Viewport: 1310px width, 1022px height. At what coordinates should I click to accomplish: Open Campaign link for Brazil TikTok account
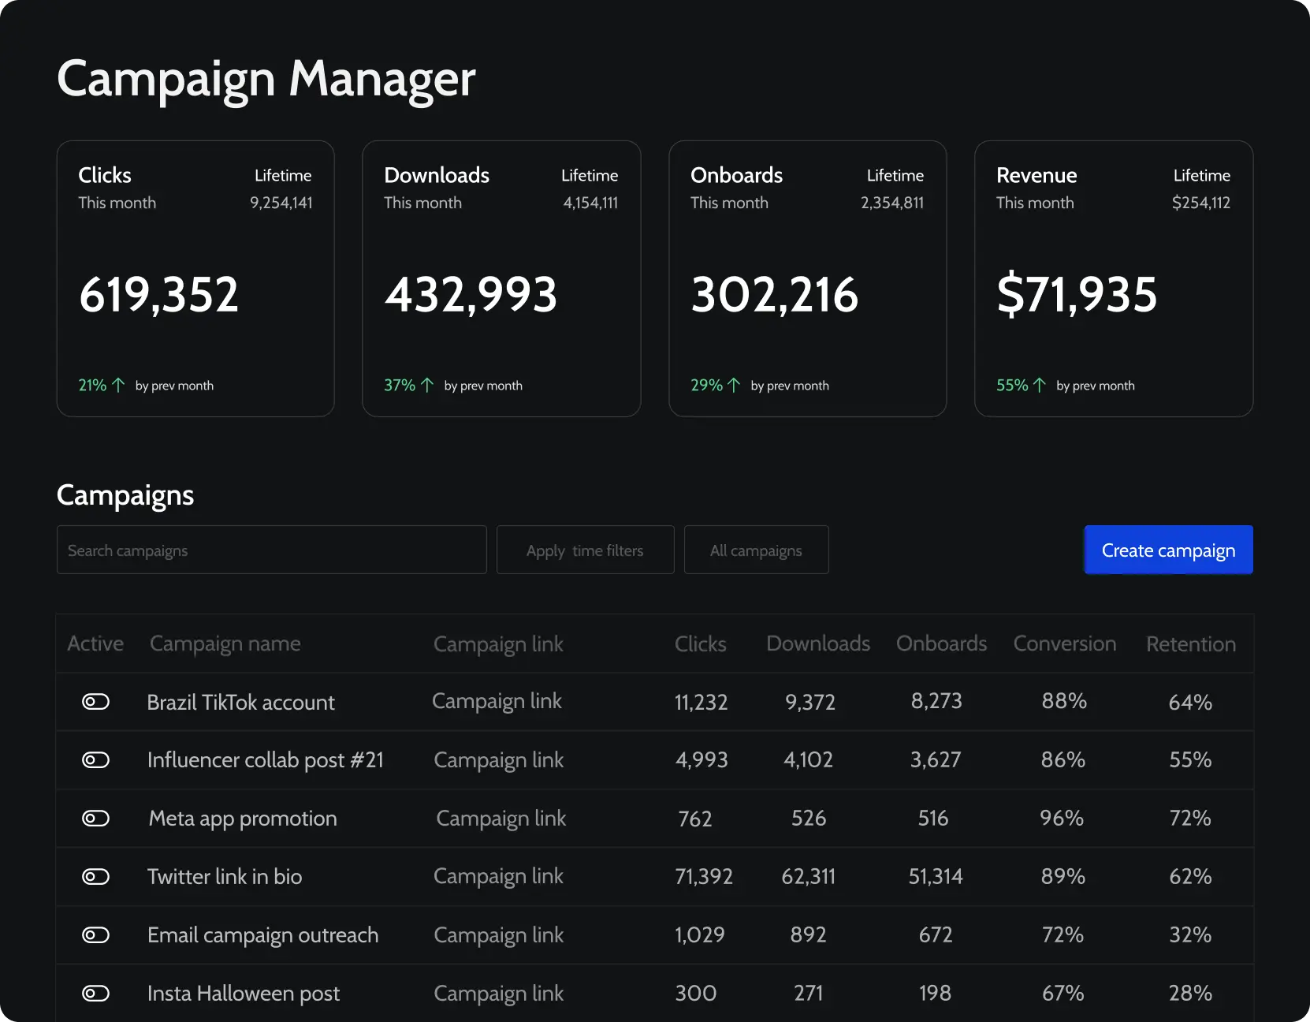(497, 702)
